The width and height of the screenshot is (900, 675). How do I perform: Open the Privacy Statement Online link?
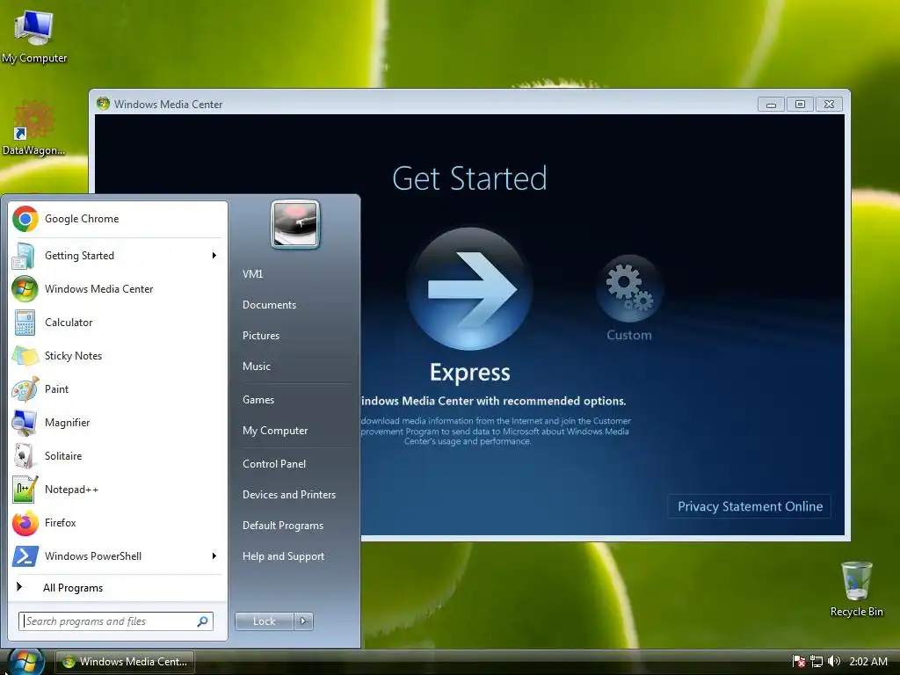(x=750, y=506)
